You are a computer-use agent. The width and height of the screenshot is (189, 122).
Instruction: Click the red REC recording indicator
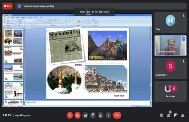8,6
